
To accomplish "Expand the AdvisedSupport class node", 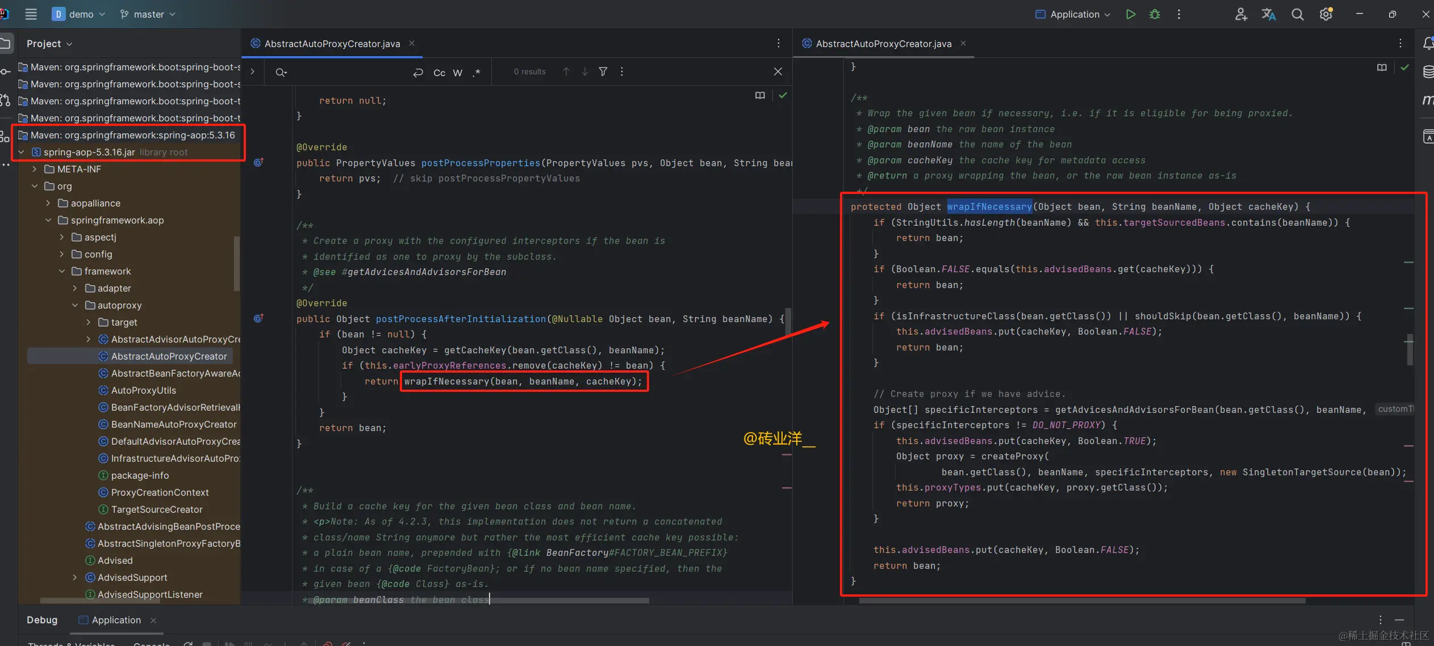I will click(x=75, y=577).
